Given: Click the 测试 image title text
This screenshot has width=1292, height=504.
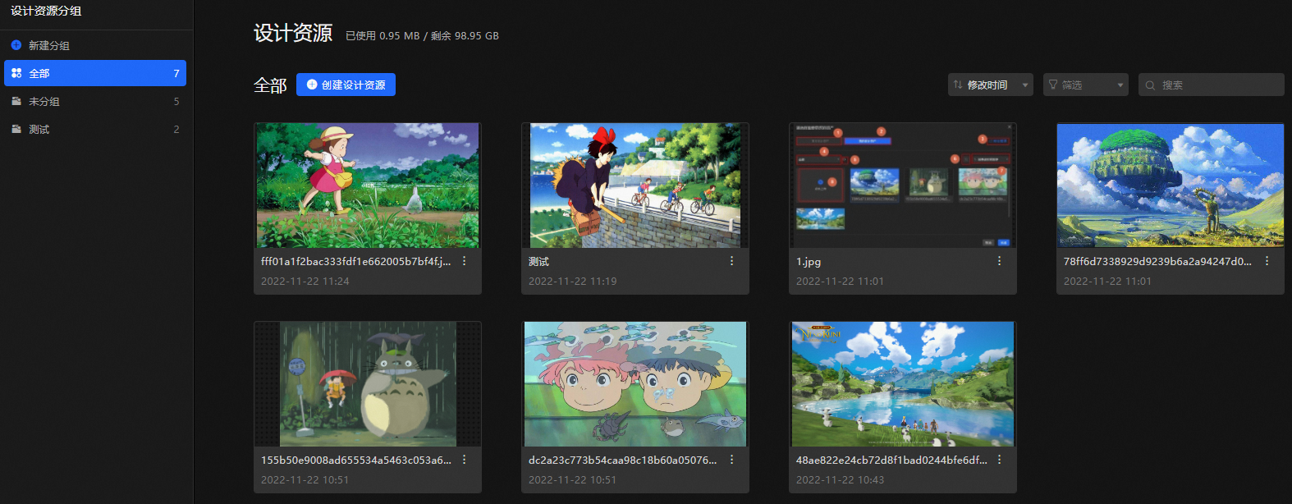Looking at the screenshot, I should click(x=538, y=262).
